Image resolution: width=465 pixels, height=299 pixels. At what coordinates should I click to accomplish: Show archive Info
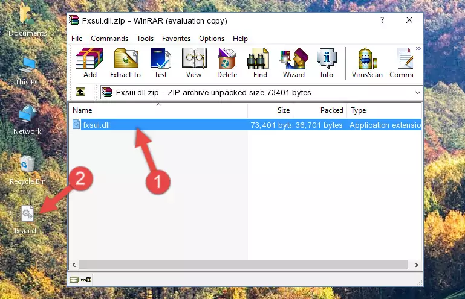(327, 63)
